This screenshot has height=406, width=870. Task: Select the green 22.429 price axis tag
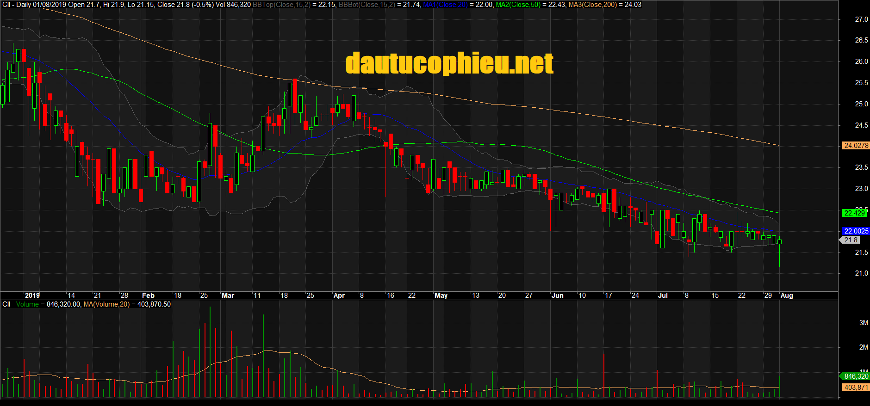854,213
